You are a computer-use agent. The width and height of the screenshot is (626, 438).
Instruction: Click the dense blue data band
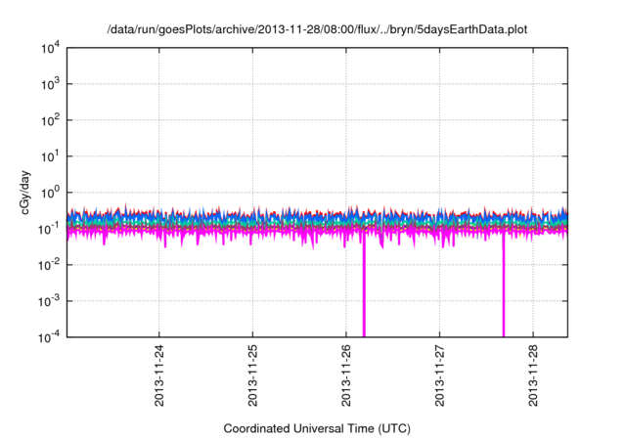(293, 217)
